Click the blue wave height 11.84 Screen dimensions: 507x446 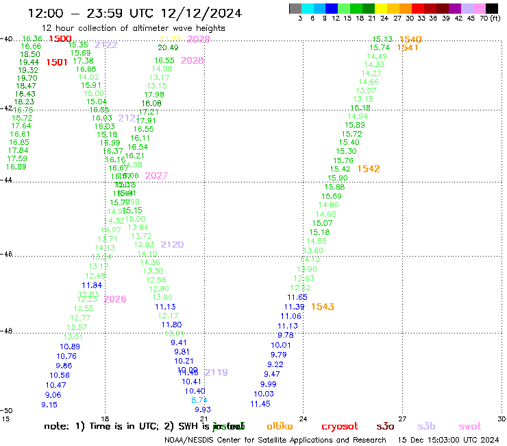click(x=92, y=285)
